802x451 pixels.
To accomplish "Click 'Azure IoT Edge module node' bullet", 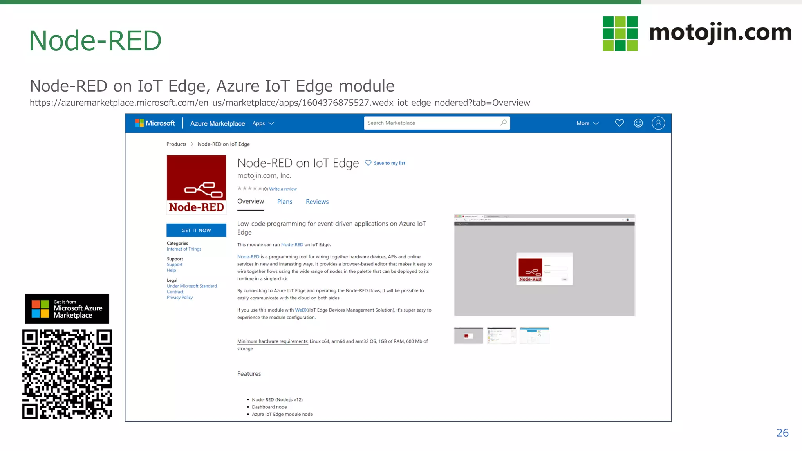I will pos(282,414).
